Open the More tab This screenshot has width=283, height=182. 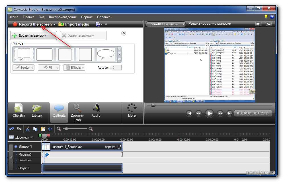tap(132, 110)
